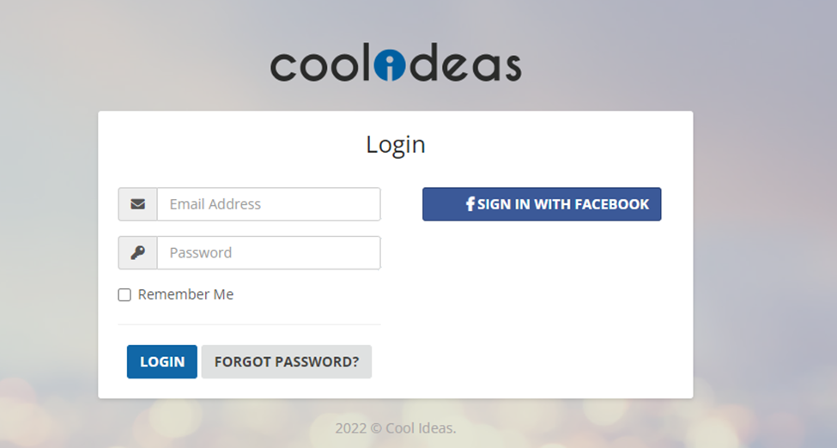Submit with the blue LOGIN button
837x448 pixels.
click(161, 361)
